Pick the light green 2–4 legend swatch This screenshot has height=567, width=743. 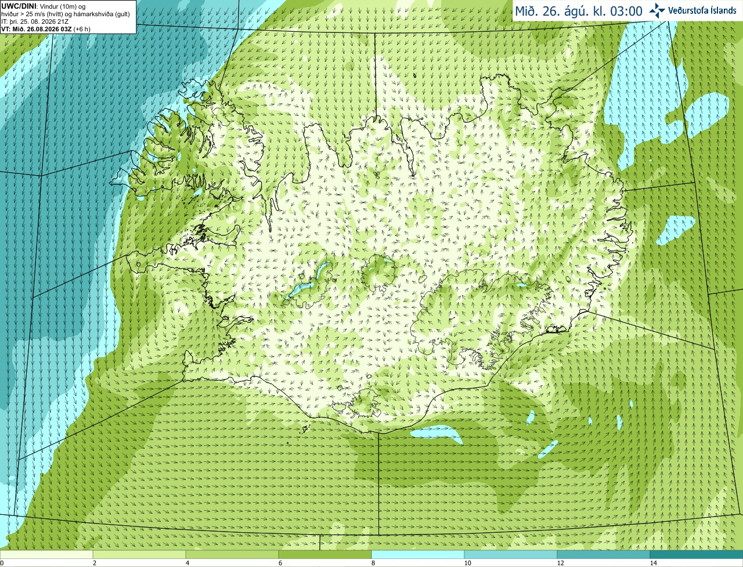(139, 554)
